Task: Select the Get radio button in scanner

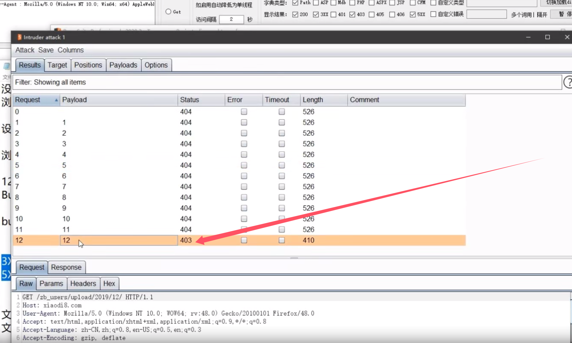Action: [x=168, y=12]
